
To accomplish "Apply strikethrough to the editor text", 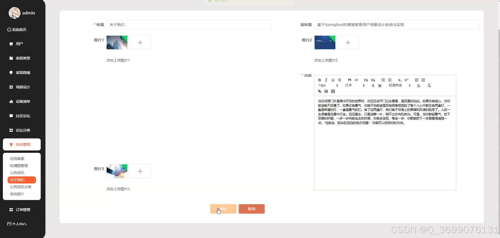I will (x=340, y=80).
